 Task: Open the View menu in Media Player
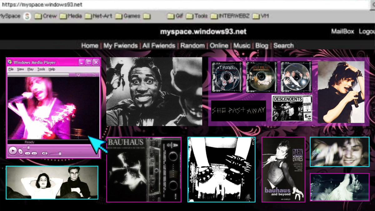click(x=20, y=69)
